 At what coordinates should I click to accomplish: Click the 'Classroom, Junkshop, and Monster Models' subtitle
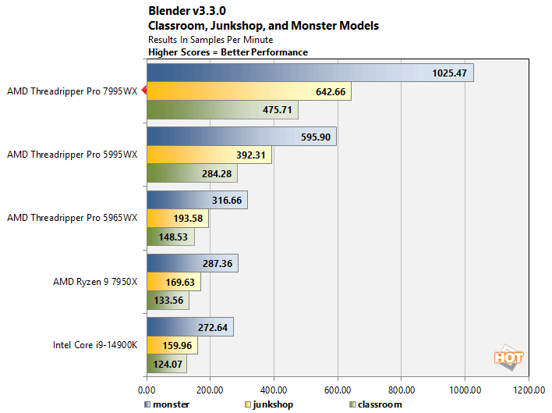(264, 26)
